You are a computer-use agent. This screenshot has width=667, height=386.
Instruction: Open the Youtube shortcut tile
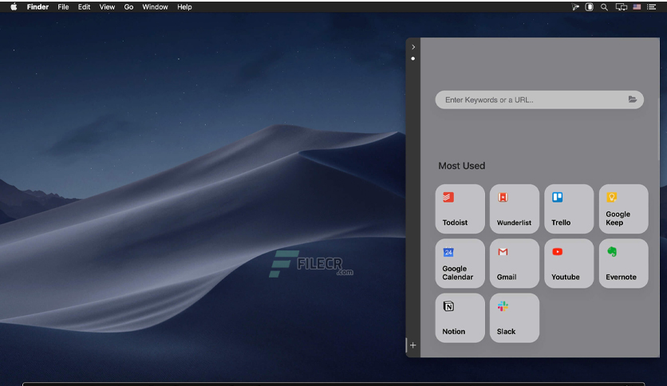(569, 263)
